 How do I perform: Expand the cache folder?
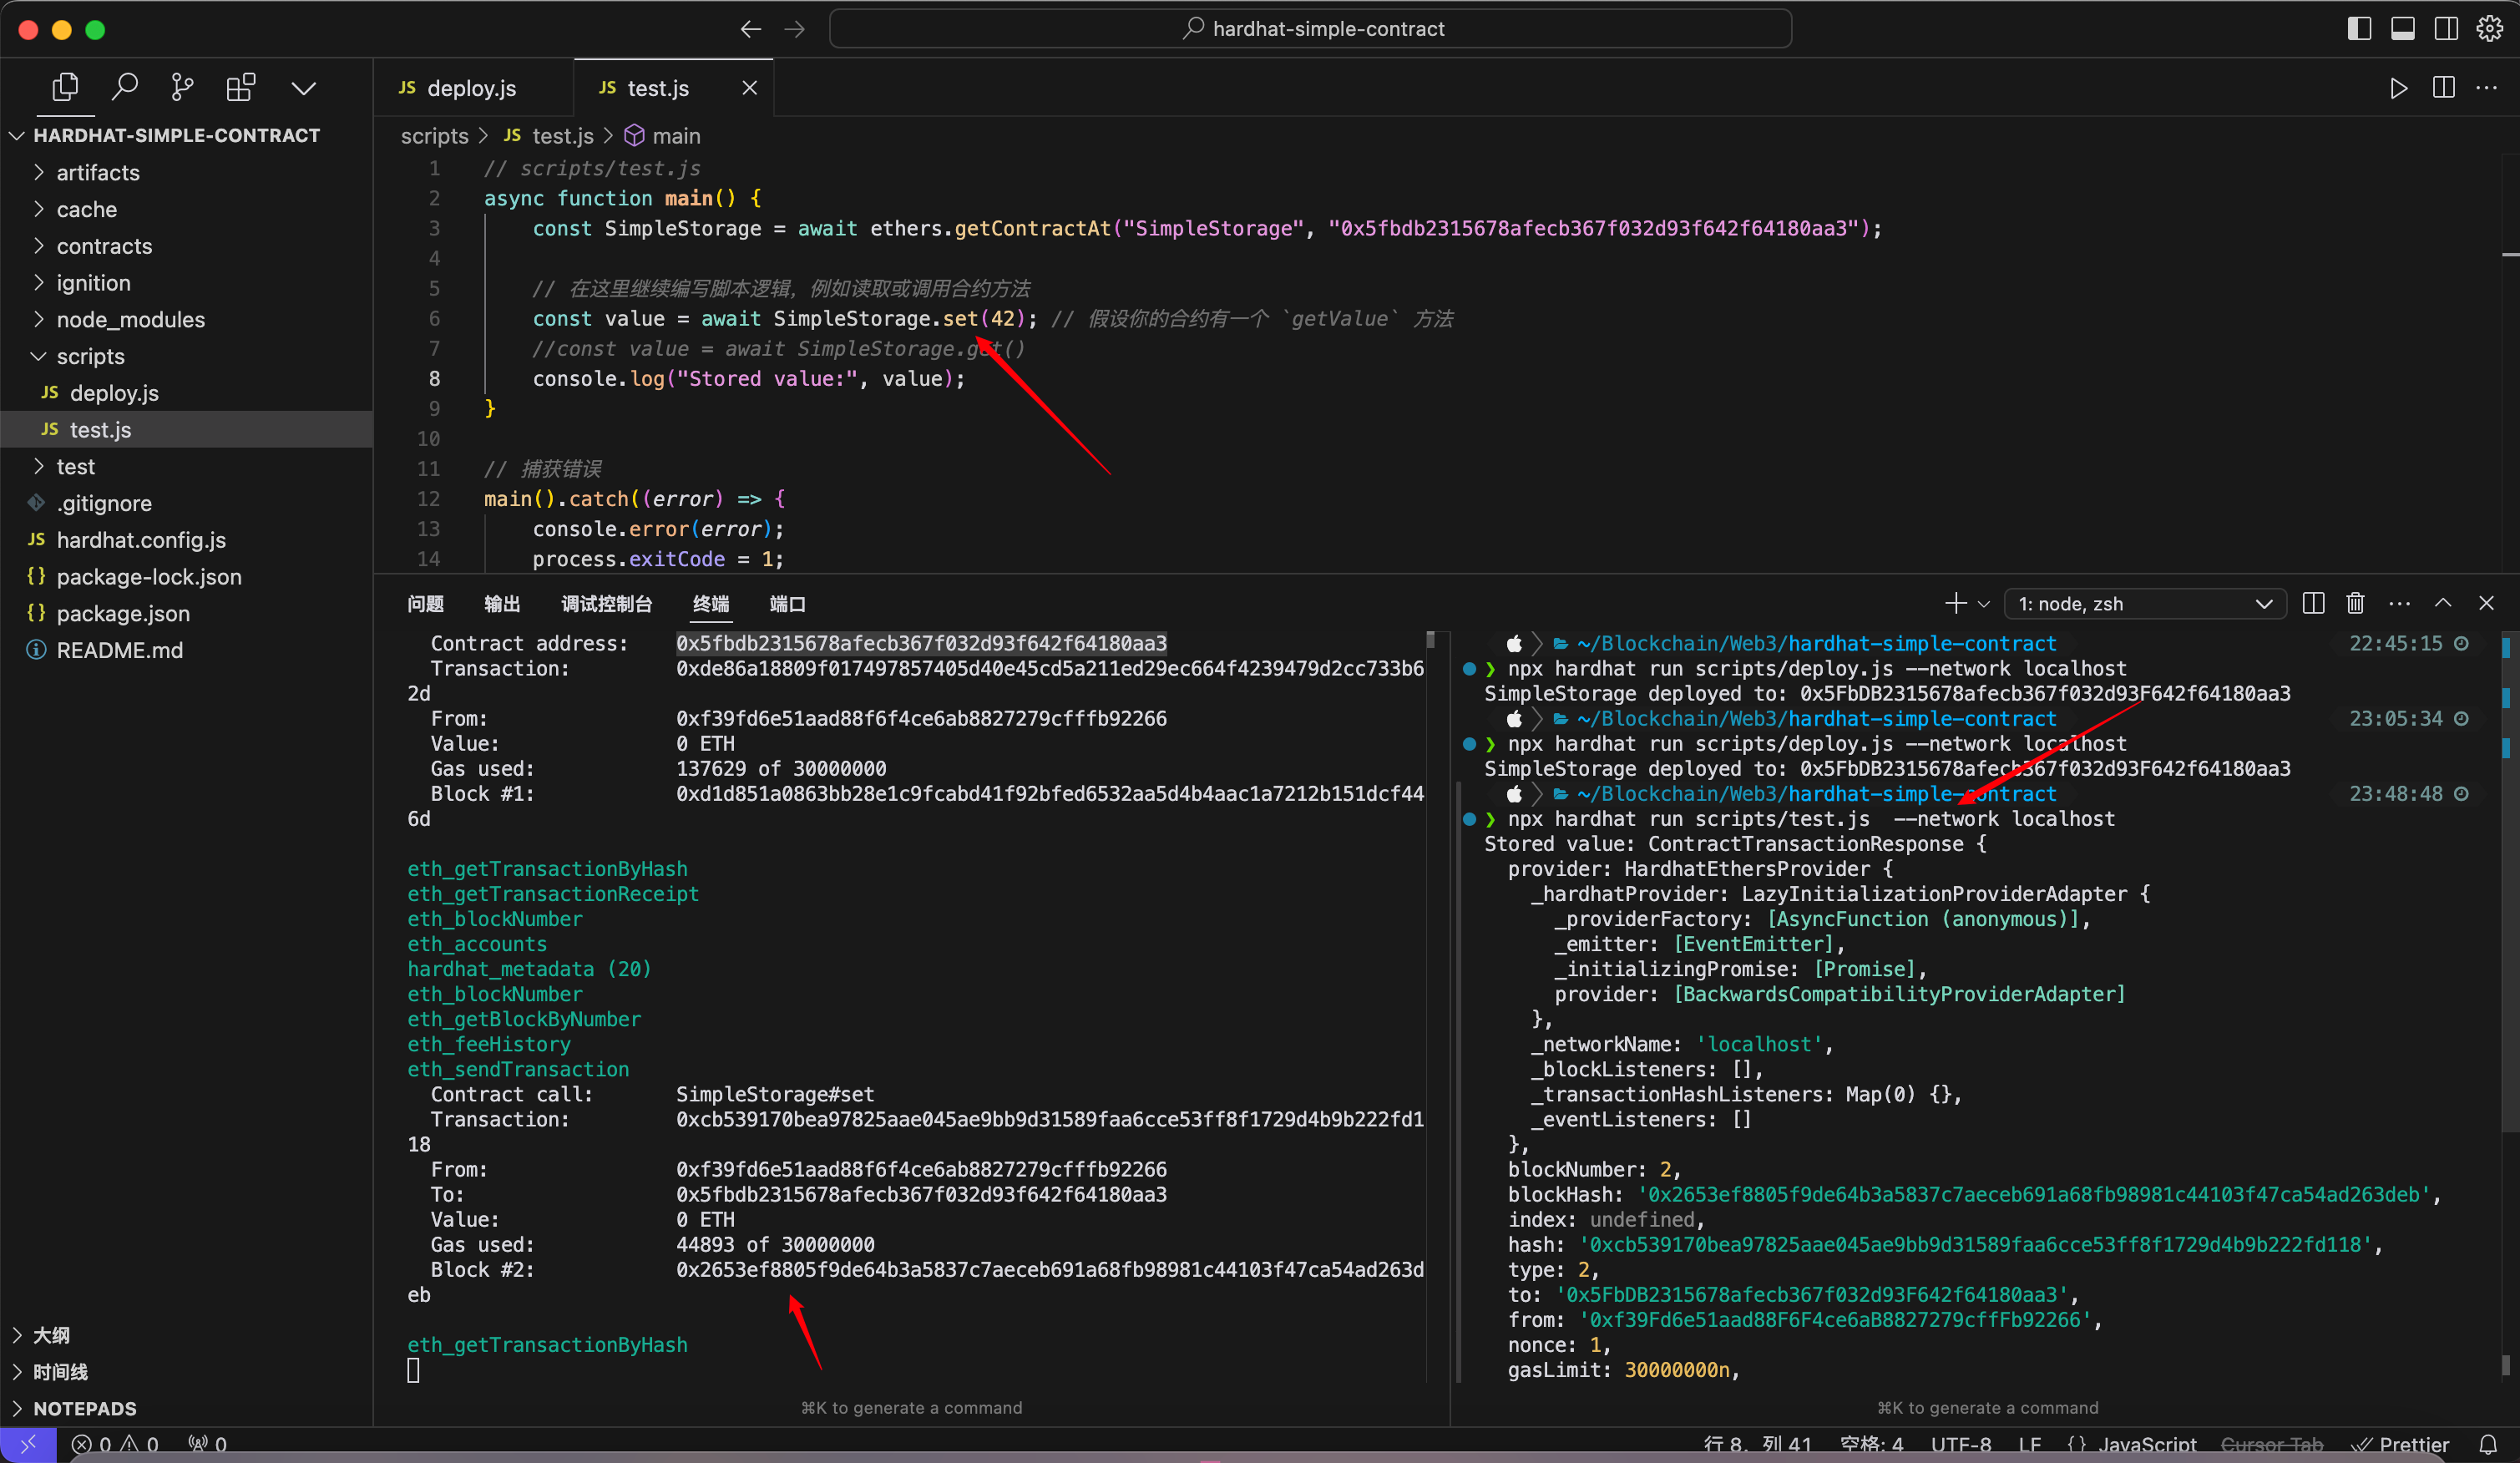186,210
